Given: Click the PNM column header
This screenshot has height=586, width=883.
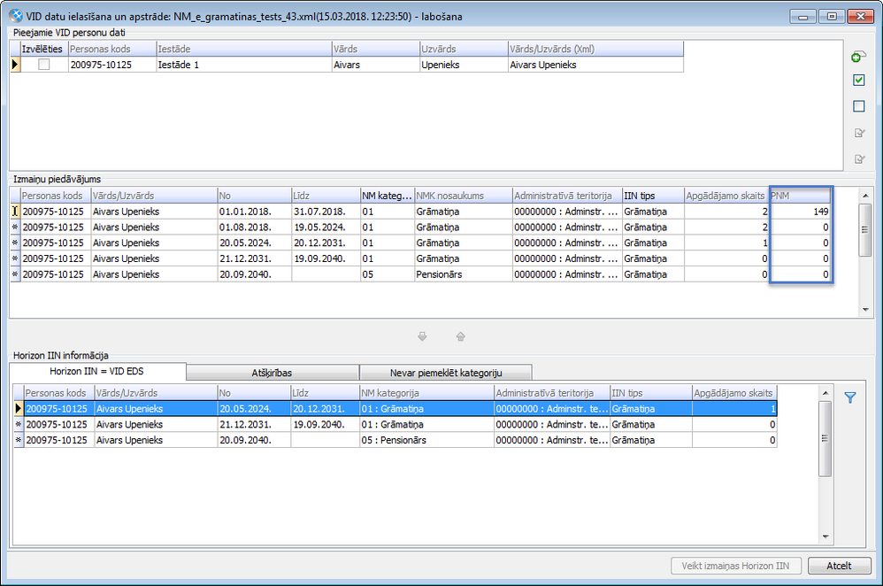Looking at the screenshot, I should (800, 196).
